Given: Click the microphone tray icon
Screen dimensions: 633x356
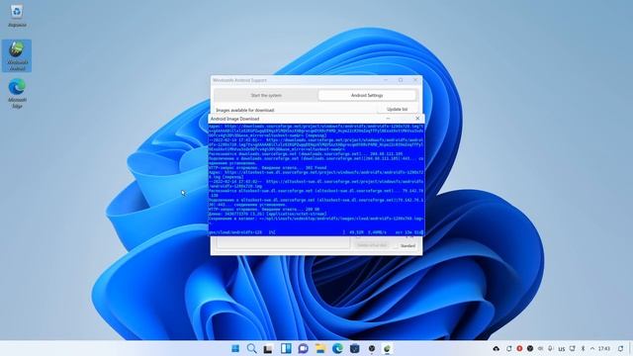Looking at the screenshot, I should pos(550,348).
